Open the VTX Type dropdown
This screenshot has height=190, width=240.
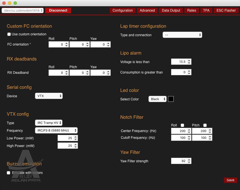(x=49, y=123)
